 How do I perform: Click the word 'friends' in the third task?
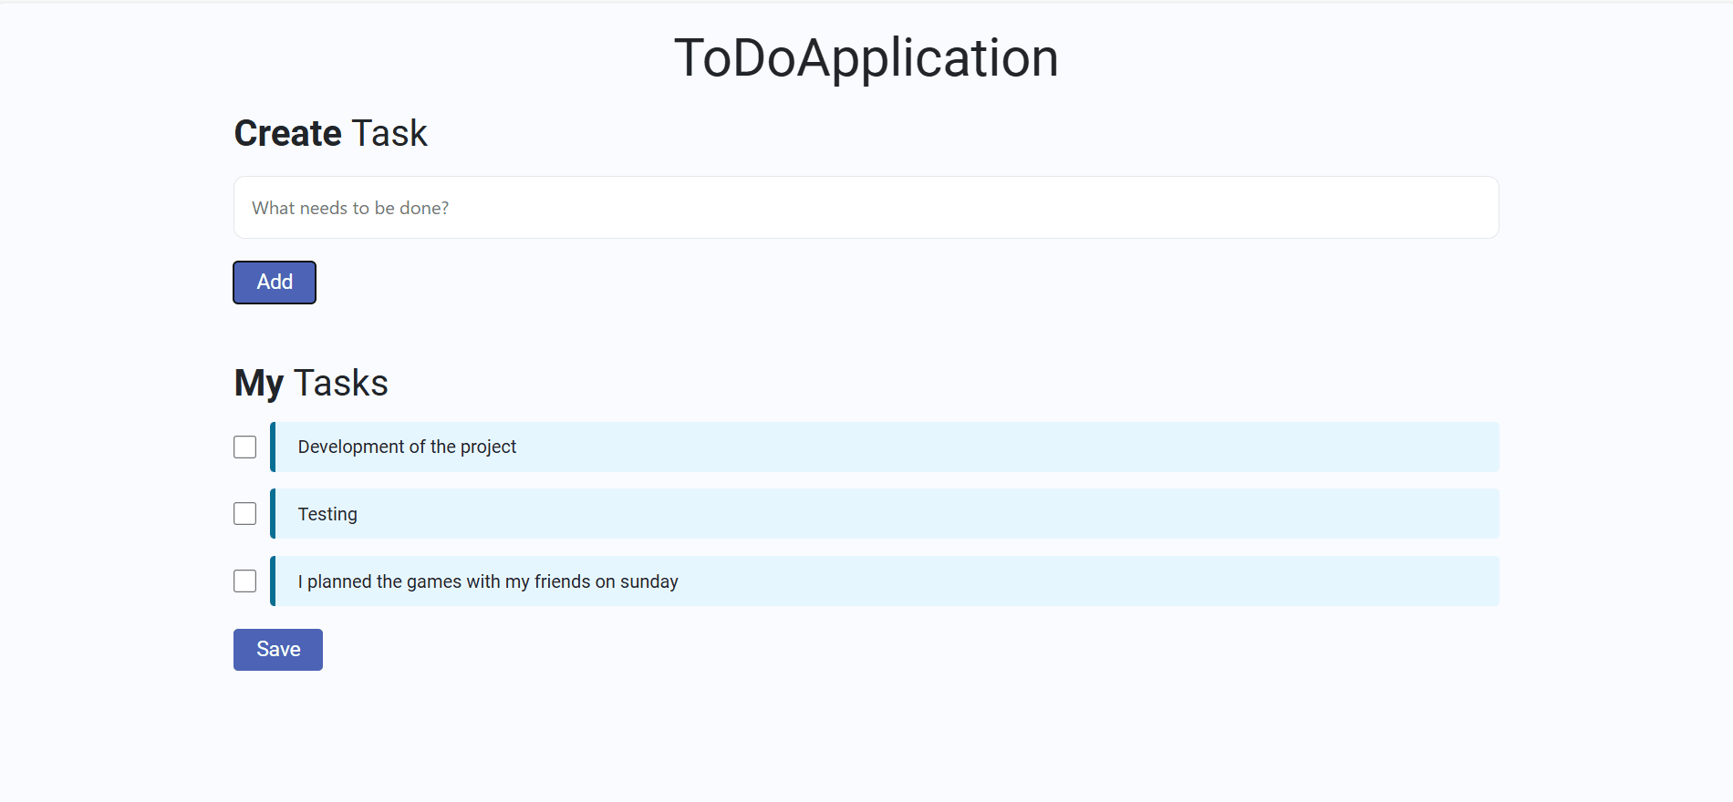pos(562,581)
